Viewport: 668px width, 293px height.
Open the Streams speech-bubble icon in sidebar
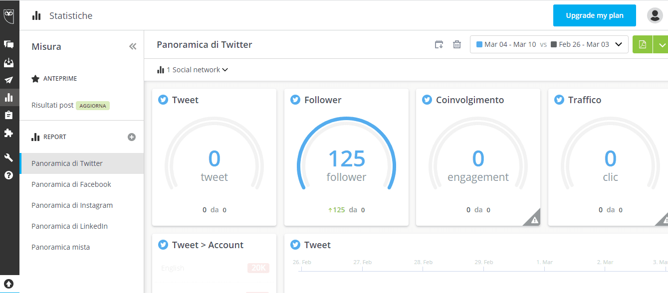point(8,44)
